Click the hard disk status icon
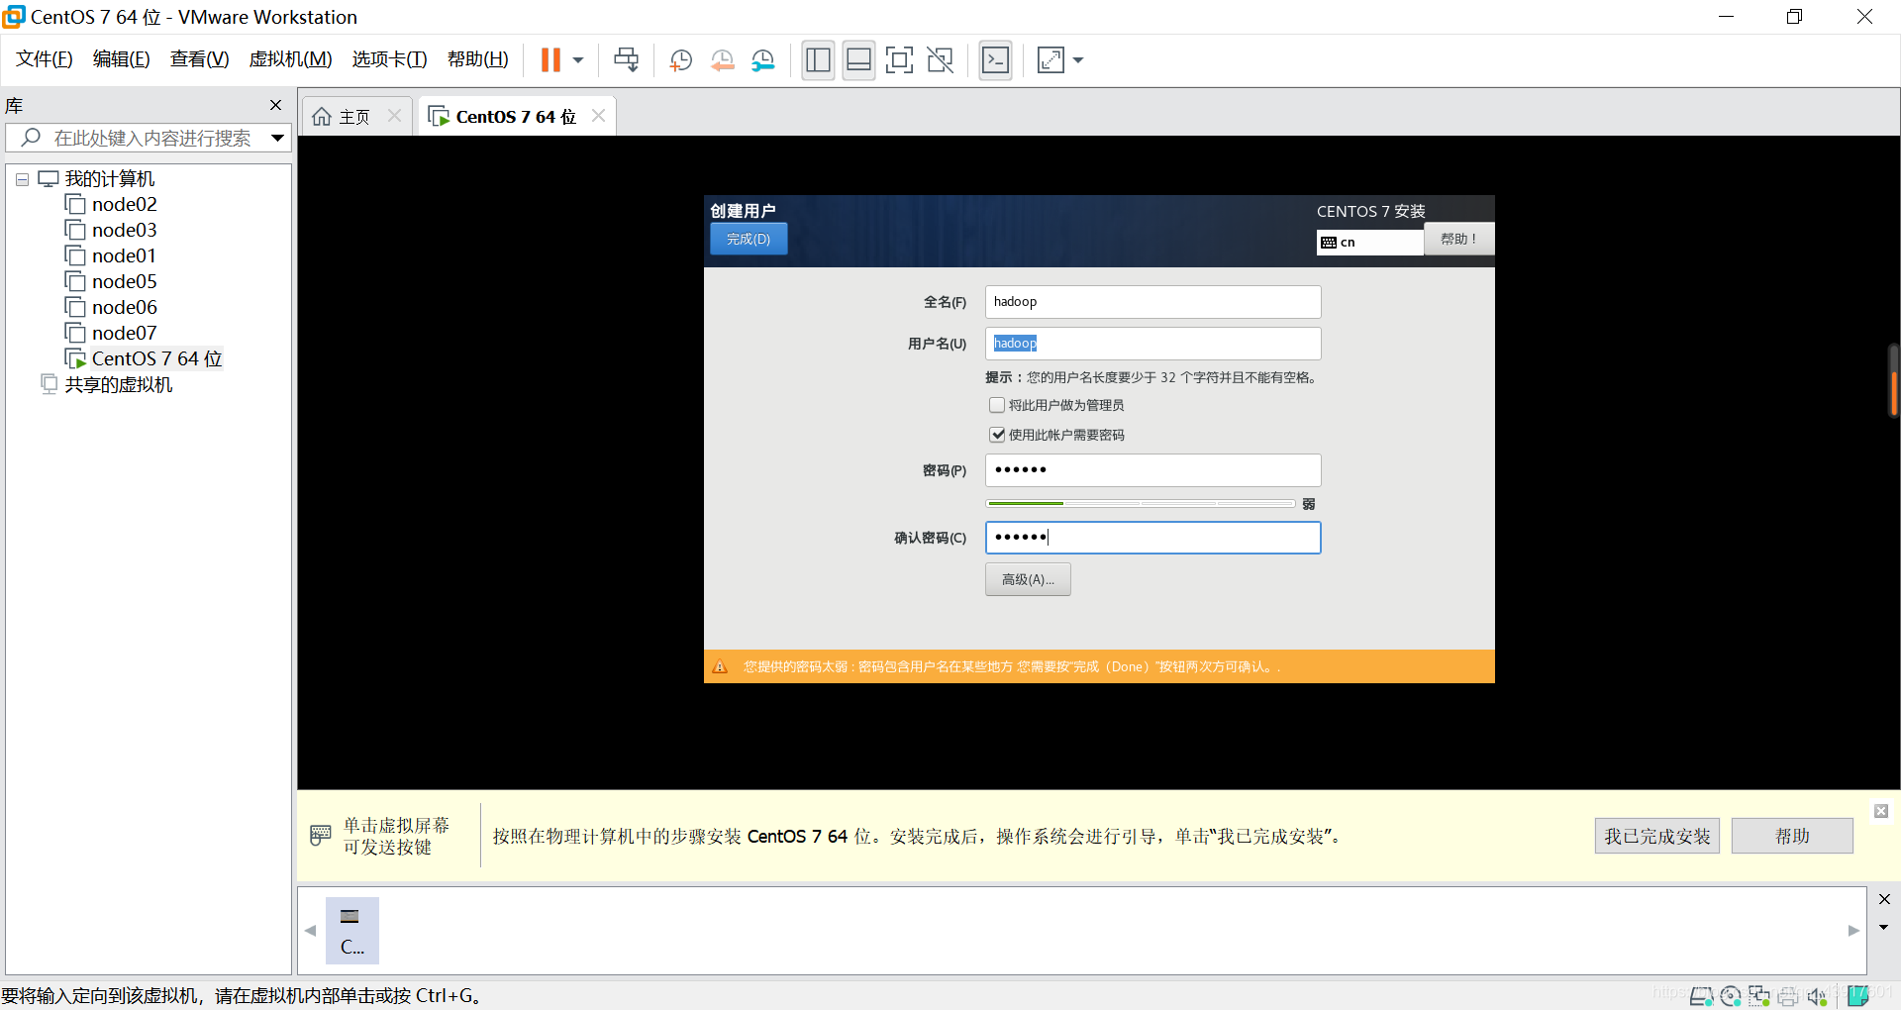Viewport: 1901px width, 1010px height. pos(1702,996)
